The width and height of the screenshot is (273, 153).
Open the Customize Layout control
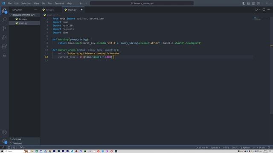coord(258,3)
